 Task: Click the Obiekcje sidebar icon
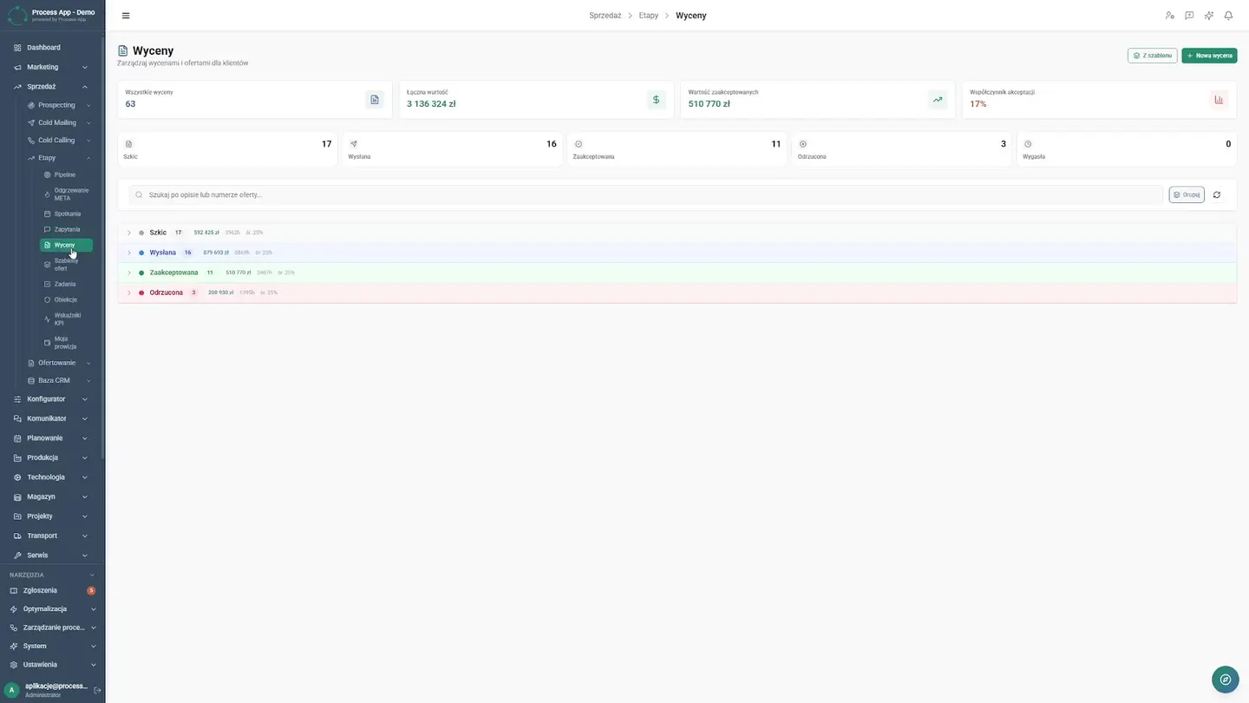[x=48, y=299]
